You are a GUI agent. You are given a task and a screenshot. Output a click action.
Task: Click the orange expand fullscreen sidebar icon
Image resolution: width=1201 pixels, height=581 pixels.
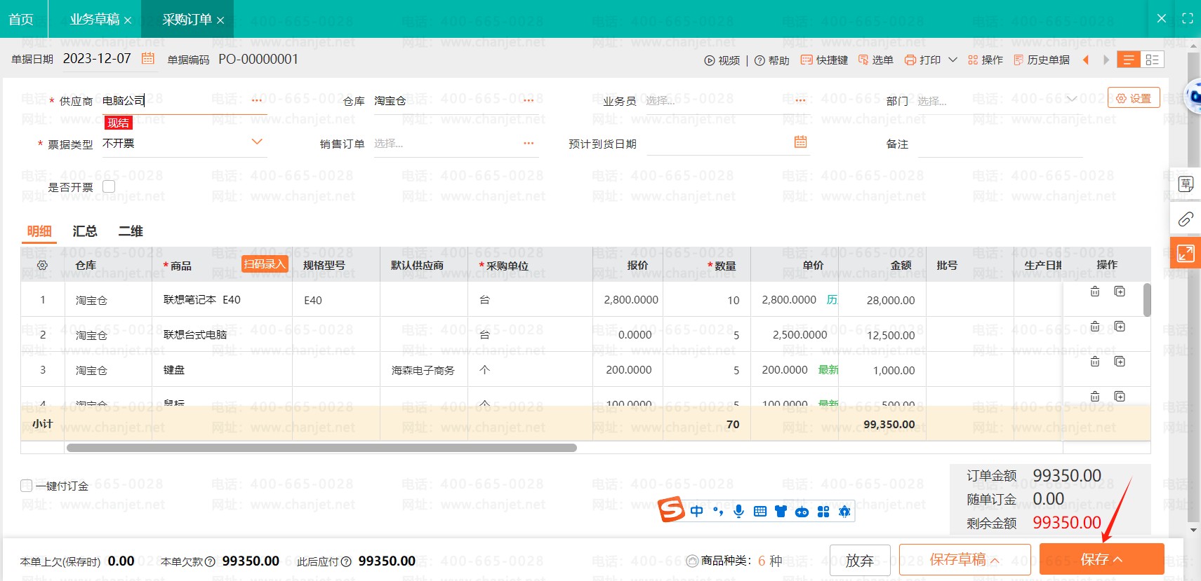(1186, 253)
